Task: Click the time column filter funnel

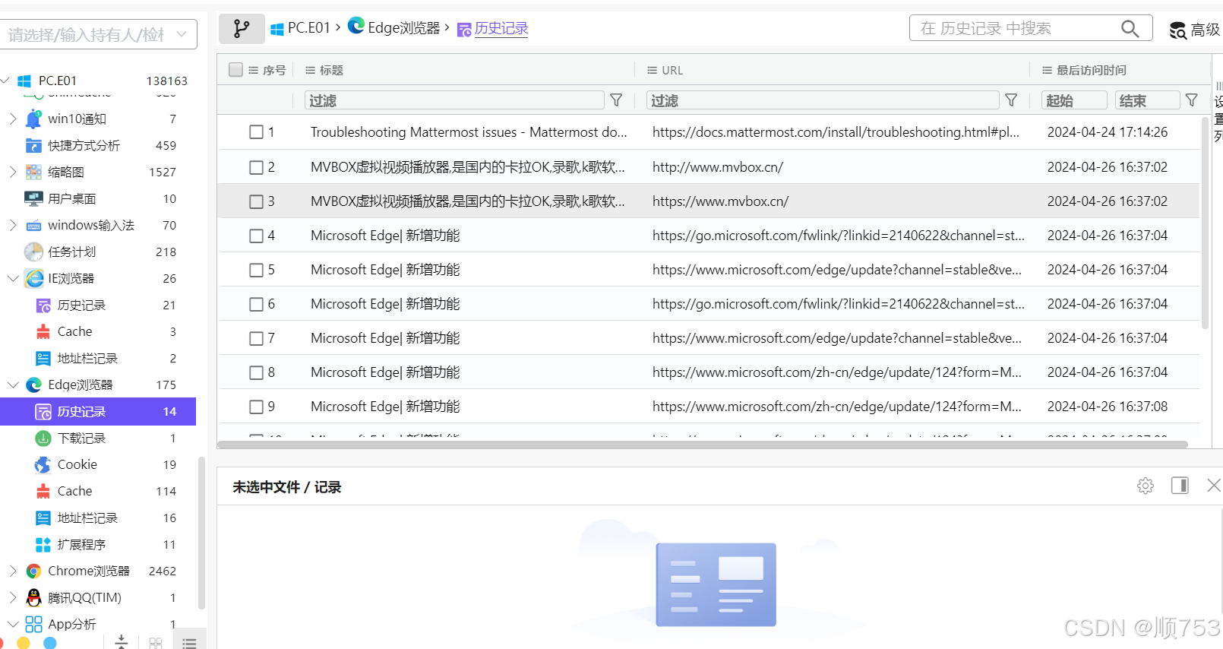Action: (x=1191, y=100)
